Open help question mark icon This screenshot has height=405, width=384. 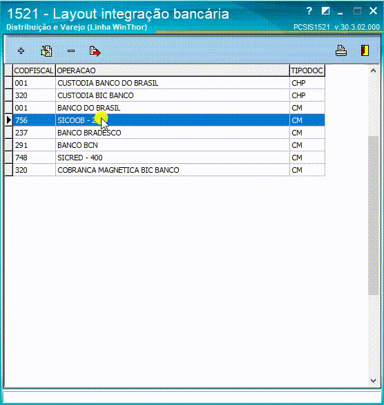(309, 11)
